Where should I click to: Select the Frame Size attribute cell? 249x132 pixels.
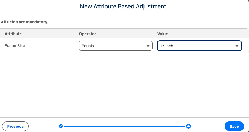tap(15, 46)
